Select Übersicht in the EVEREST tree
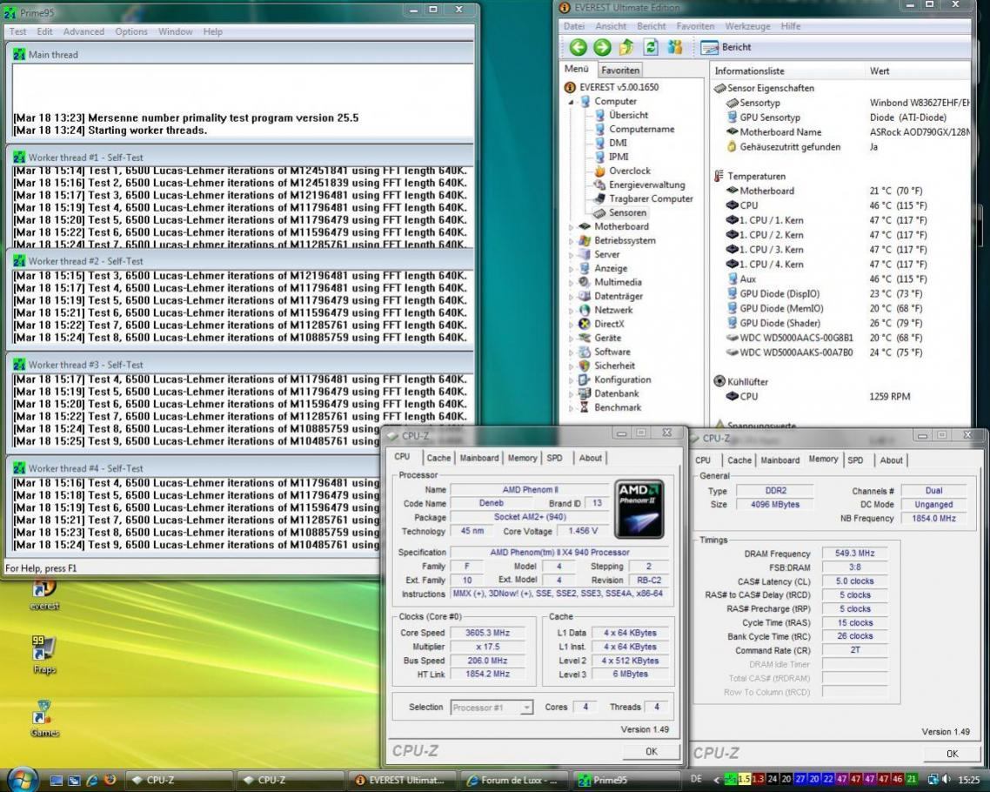 pos(628,115)
